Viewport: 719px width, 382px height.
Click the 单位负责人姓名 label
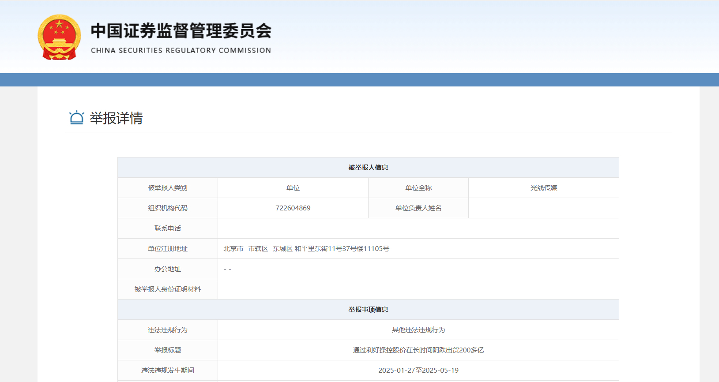[x=418, y=208]
